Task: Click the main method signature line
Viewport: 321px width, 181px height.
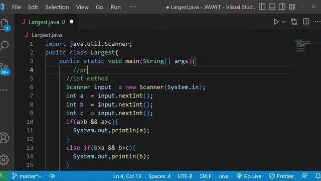Action: tap(127, 61)
